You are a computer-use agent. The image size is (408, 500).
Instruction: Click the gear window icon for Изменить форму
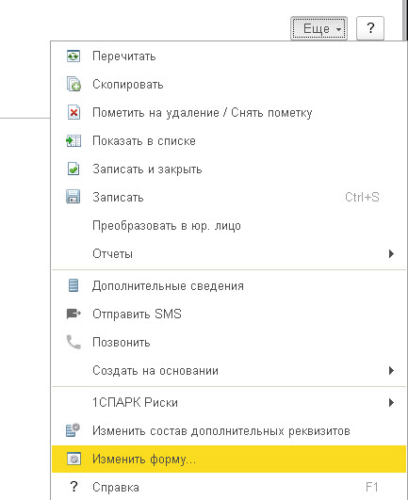(73, 459)
